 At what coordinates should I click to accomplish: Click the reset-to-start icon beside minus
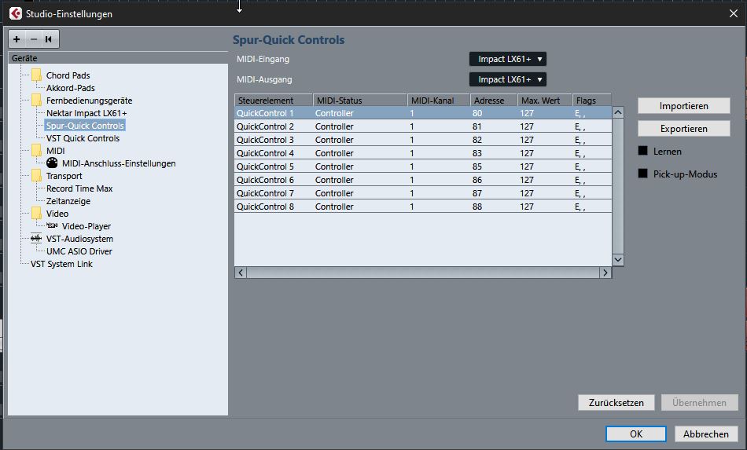coord(49,39)
